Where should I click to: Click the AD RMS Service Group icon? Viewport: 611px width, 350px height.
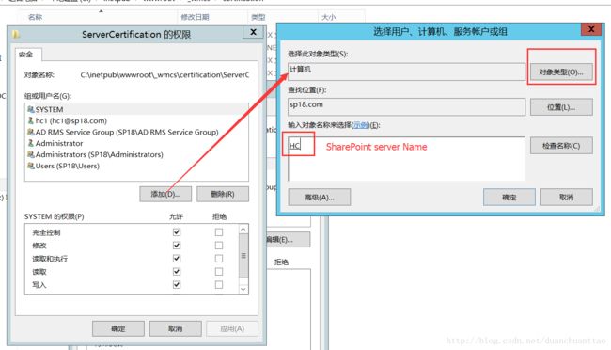click(x=31, y=133)
